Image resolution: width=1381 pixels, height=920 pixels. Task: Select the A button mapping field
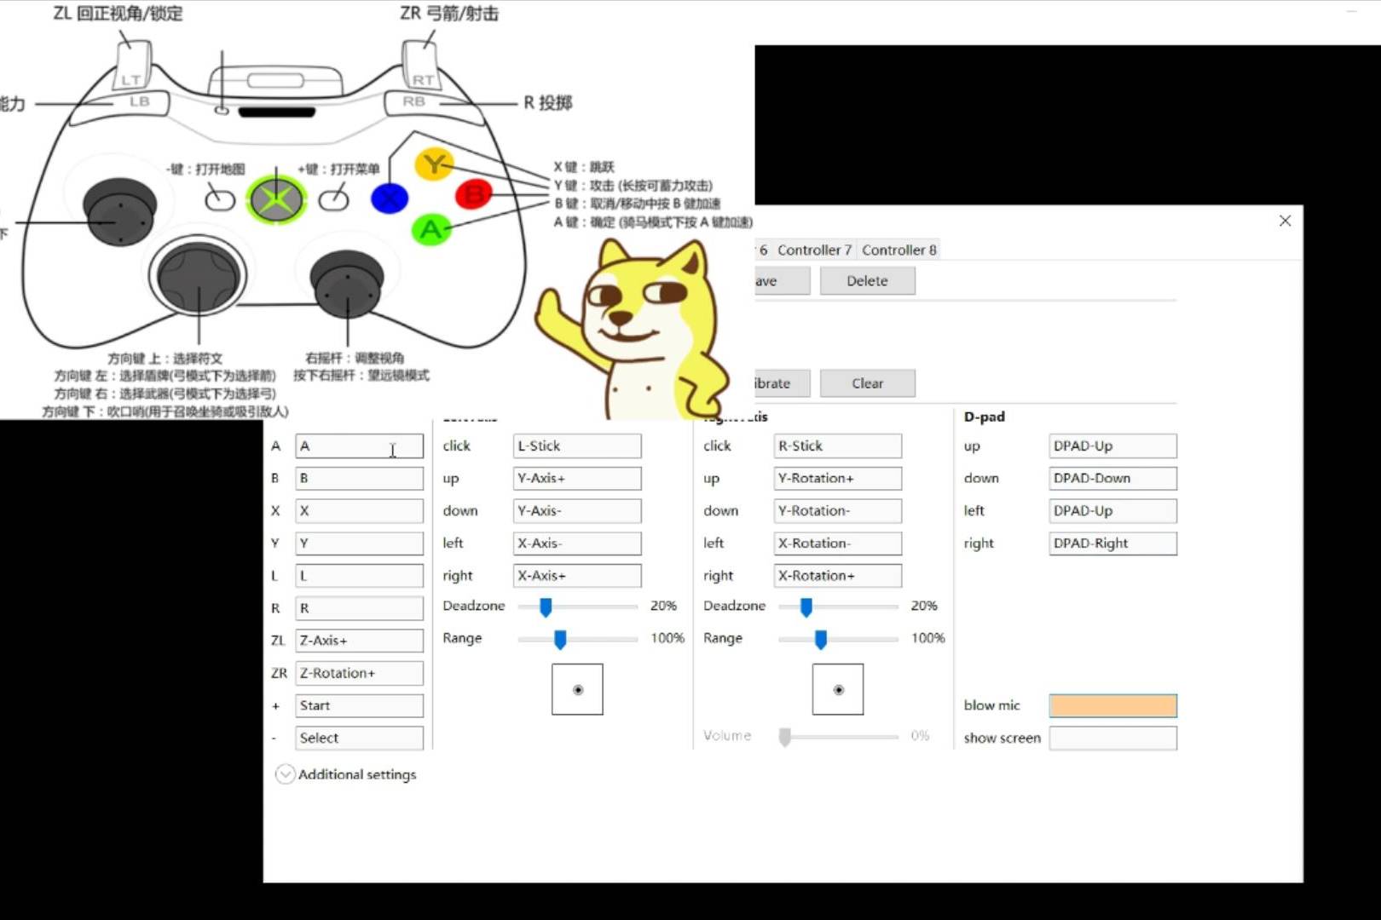point(359,446)
